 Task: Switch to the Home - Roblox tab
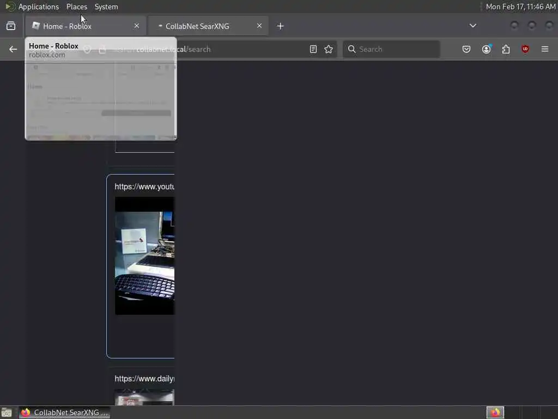point(86,26)
